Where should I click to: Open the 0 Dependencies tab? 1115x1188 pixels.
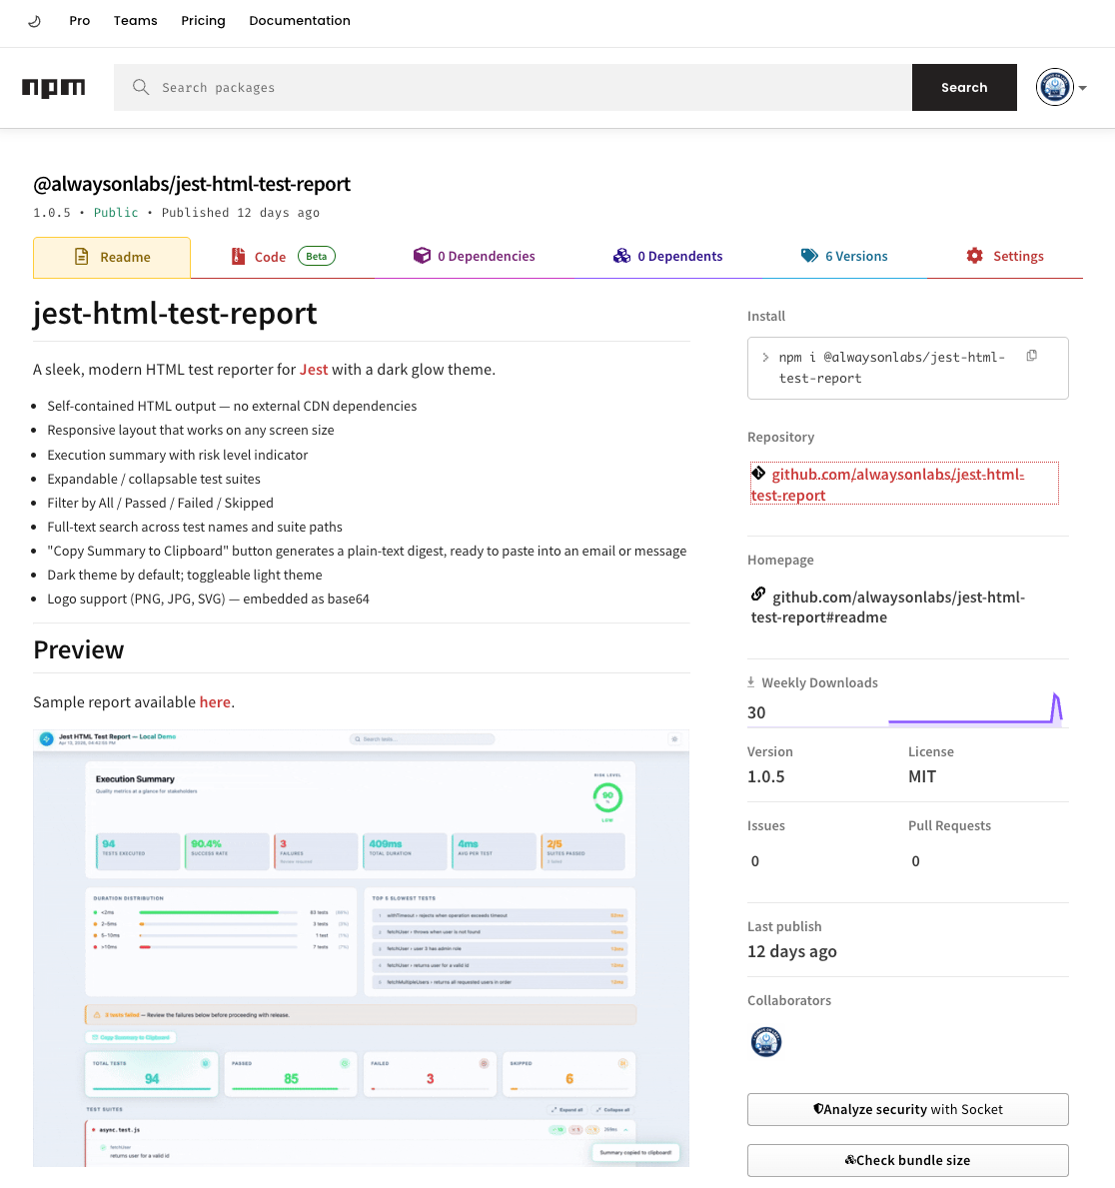(x=475, y=256)
